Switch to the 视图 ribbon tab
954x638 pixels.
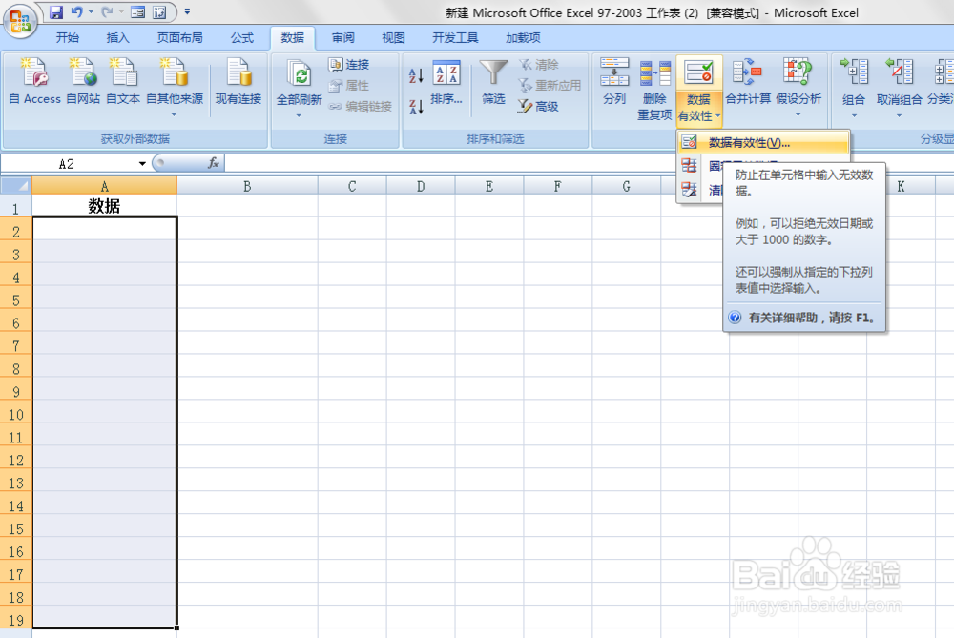point(393,38)
